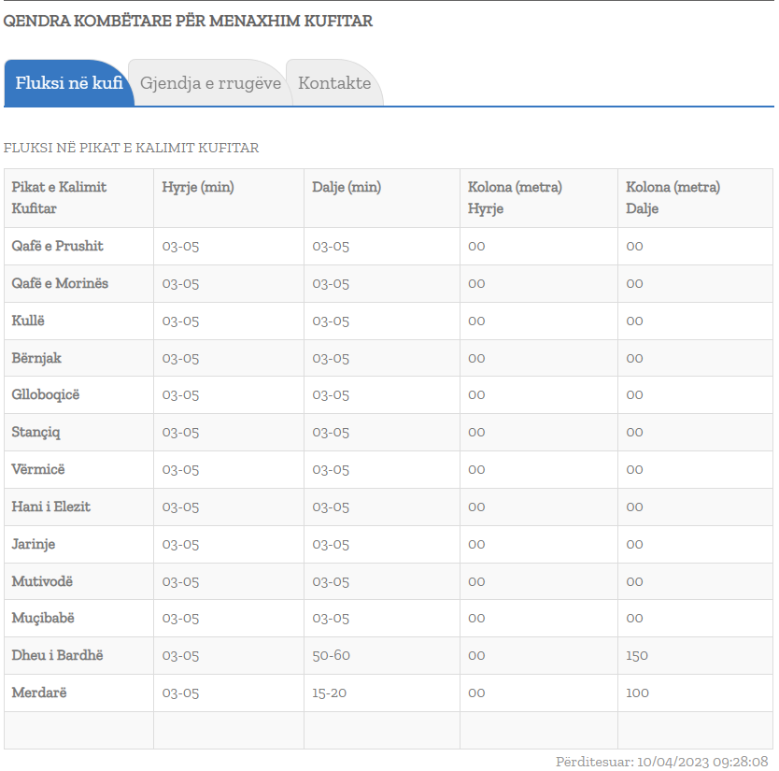Click the Stançiq border crossing name
779x771 pixels.
(36, 433)
